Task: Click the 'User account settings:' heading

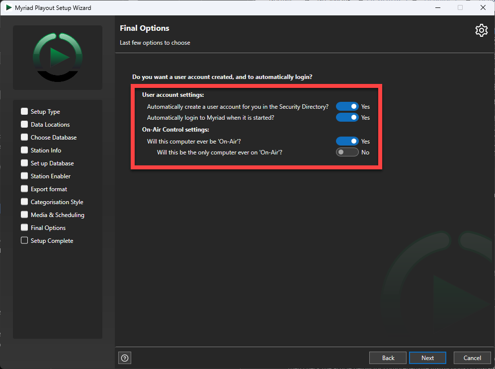Action: pos(173,95)
